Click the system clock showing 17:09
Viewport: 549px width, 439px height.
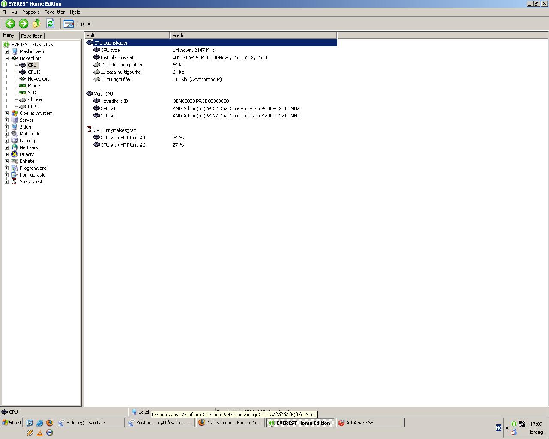[x=536, y=424]
